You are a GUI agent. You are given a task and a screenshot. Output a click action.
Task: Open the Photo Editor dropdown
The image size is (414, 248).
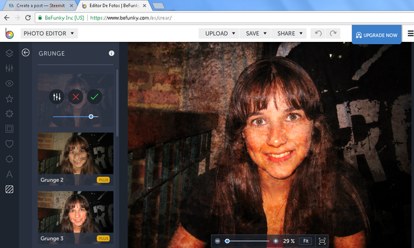(49, 34)
